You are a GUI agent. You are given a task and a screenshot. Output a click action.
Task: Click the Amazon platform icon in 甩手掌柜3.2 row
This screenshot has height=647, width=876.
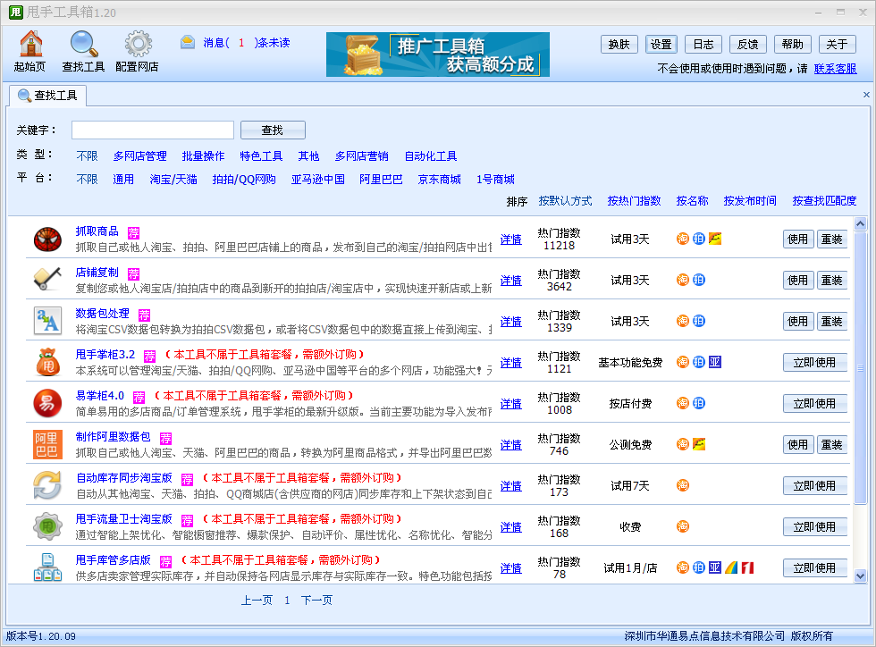(715, 362)
